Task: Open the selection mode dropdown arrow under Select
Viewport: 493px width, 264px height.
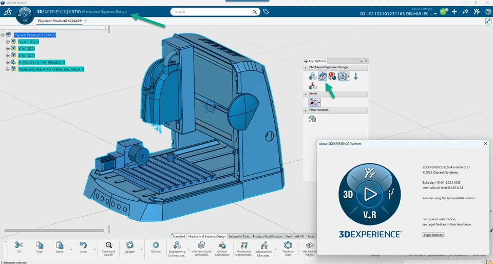Action: pyautogui.click(x=319, y=102)
